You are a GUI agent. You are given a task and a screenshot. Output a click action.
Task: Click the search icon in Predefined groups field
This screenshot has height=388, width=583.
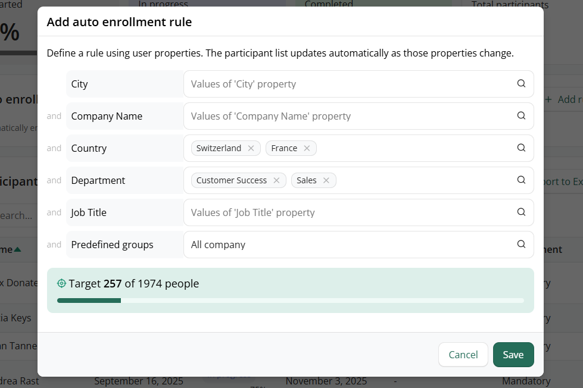point(521,245)
